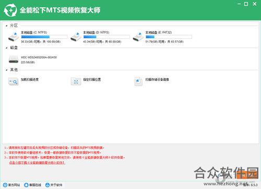Open the load scan progress icon
The width and height of the screenshot is (261, 189).
click(x=14, y=81)
